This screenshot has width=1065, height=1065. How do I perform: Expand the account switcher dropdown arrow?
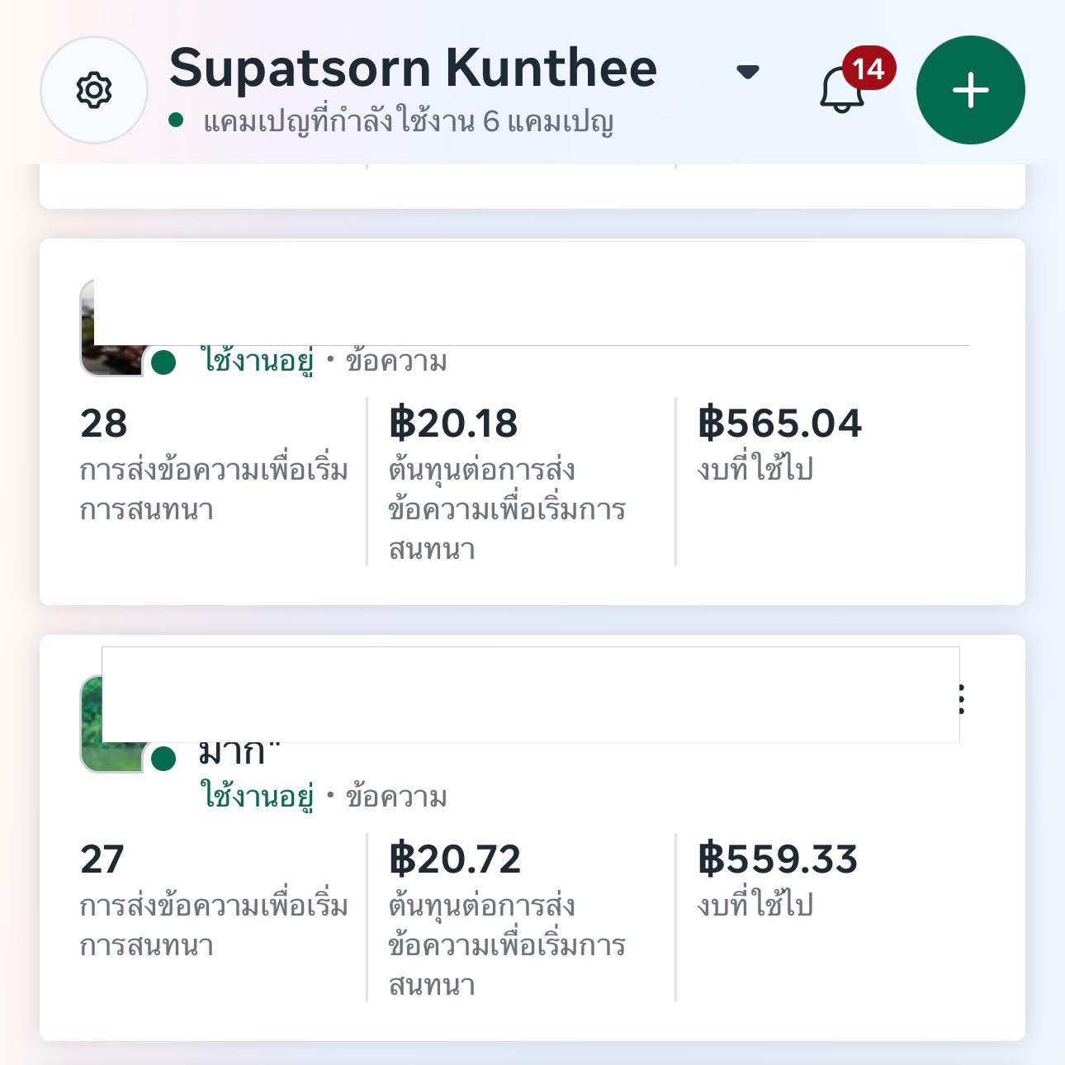(747, 72)
